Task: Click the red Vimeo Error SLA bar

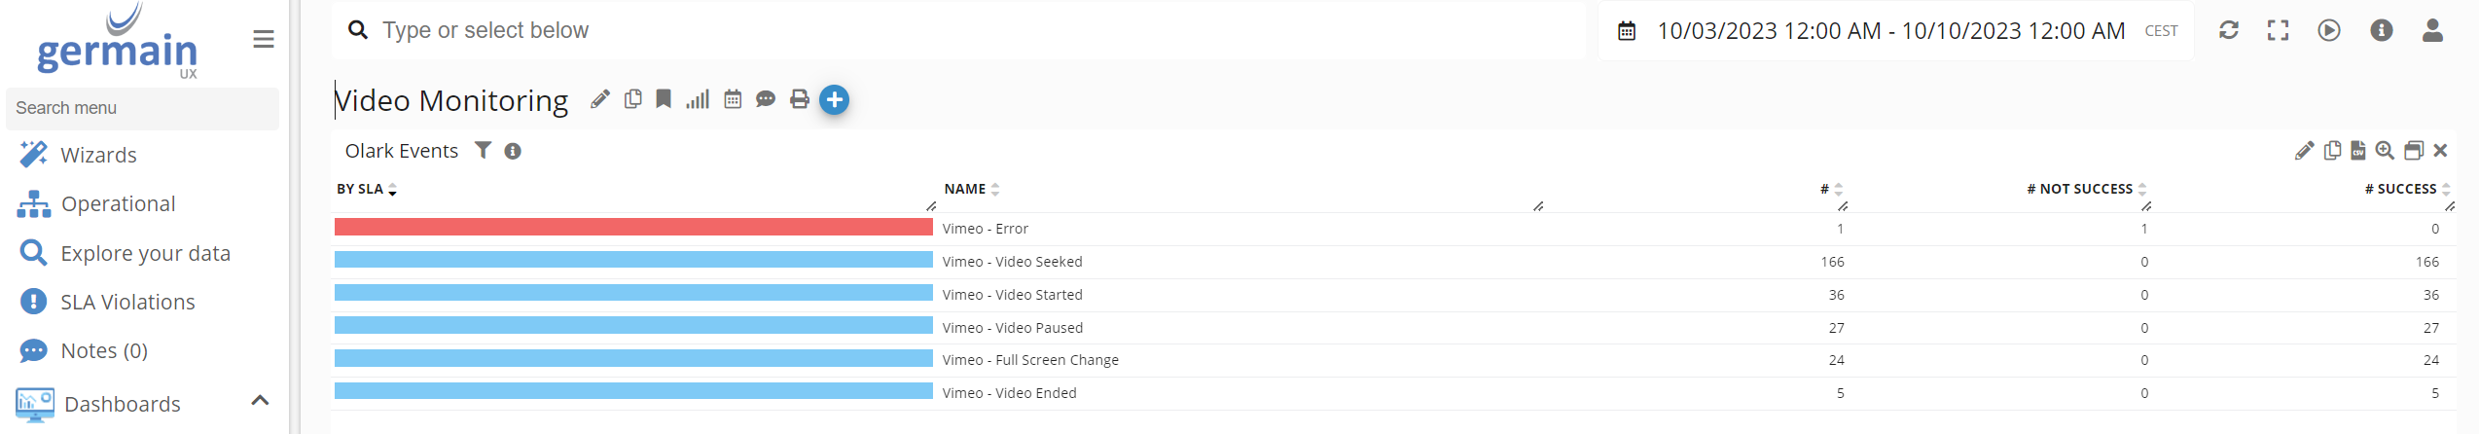Action: point(633,228)
